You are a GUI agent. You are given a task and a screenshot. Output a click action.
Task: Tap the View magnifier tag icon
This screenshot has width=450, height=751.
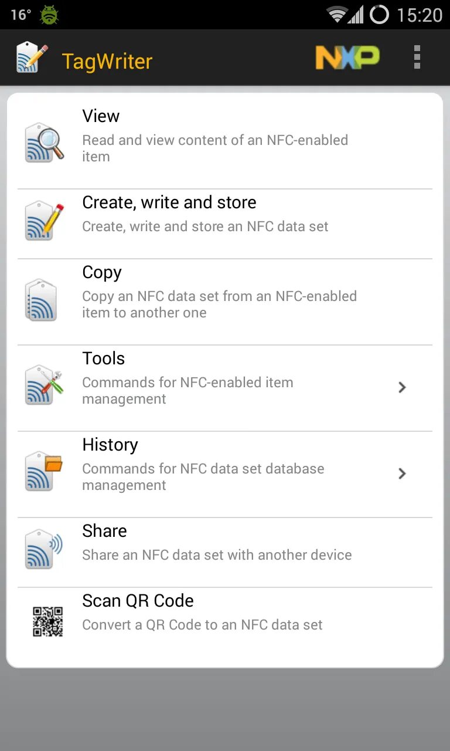(45, 142)
